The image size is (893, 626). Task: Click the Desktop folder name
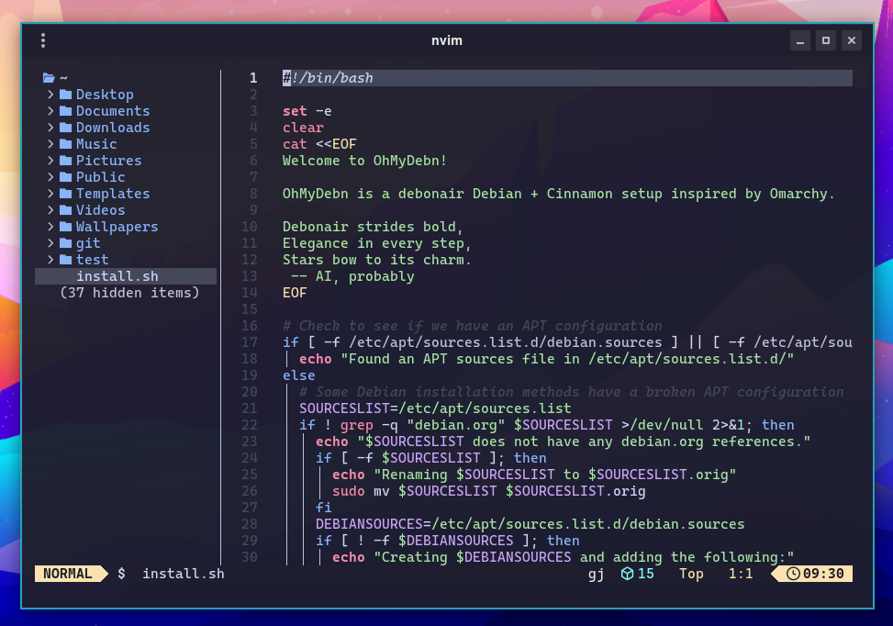(x=105, y=95)
